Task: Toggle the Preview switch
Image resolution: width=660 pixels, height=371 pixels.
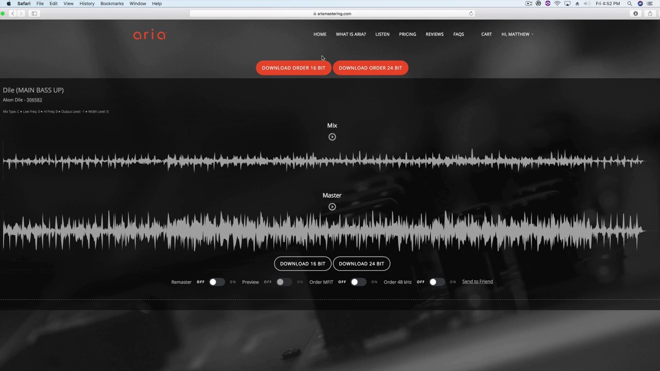Action: coord(284,282)
